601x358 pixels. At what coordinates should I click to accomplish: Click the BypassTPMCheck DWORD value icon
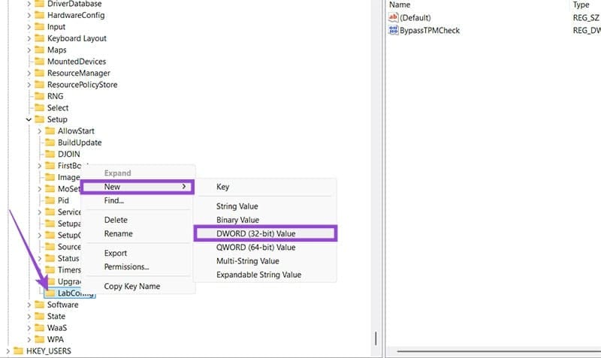point(393,30)
